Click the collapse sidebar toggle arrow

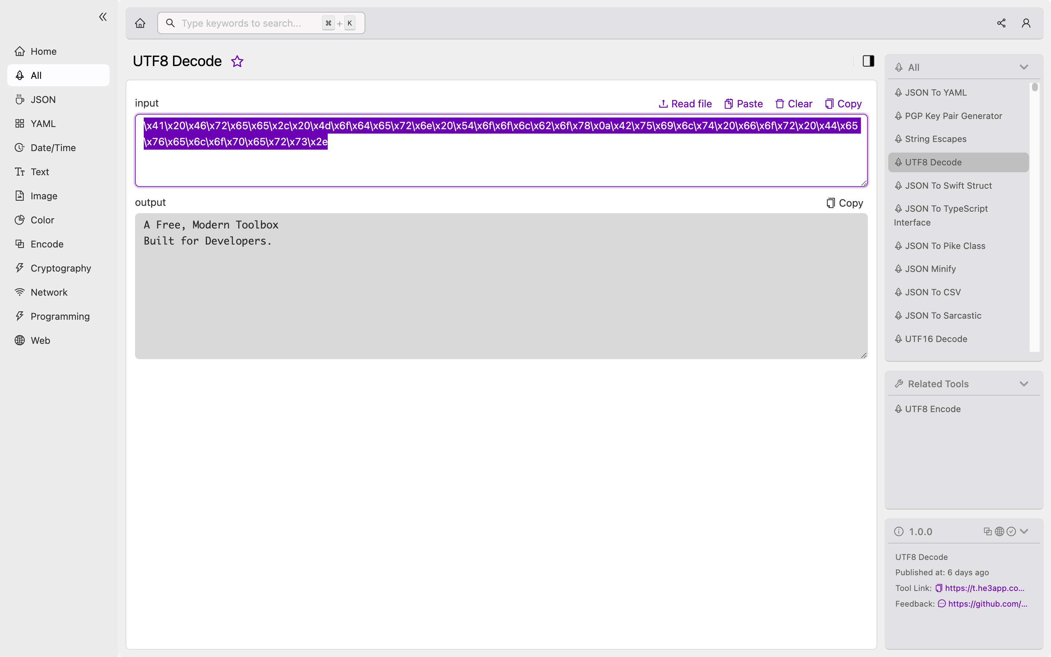pyautogui.click(x=103, y=17)
